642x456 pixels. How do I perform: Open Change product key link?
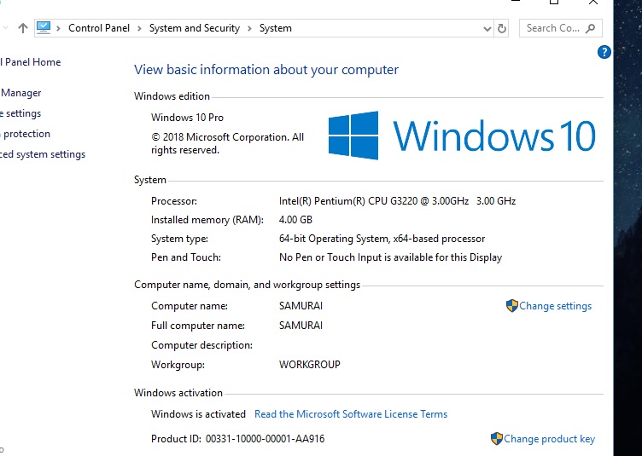click(549, 439)
